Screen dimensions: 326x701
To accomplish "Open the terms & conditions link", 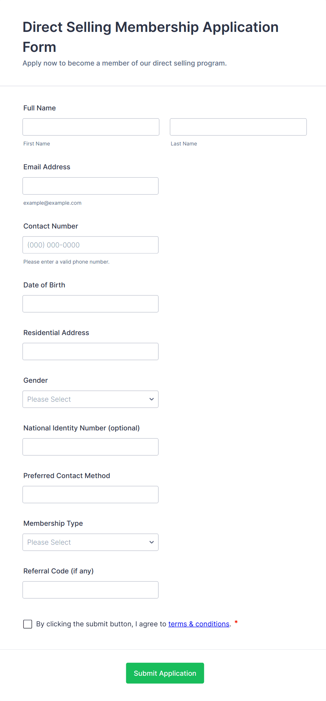I will click(x=199, y=624).
